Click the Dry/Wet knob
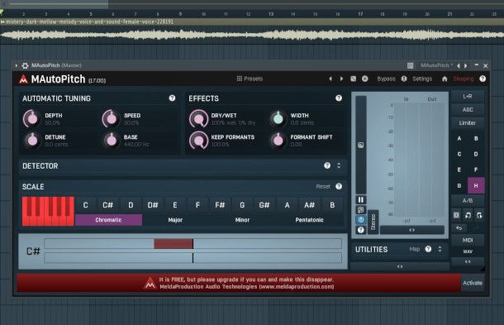 (198, 119)
